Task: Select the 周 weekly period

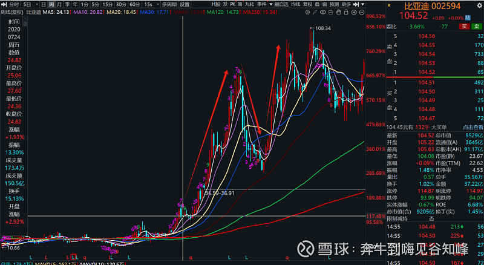Action: click(x=51, y=4)
